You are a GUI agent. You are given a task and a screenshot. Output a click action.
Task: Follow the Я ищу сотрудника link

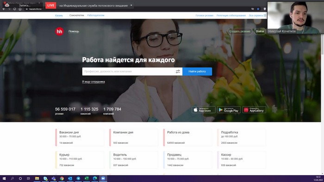[x=93, y=82]
